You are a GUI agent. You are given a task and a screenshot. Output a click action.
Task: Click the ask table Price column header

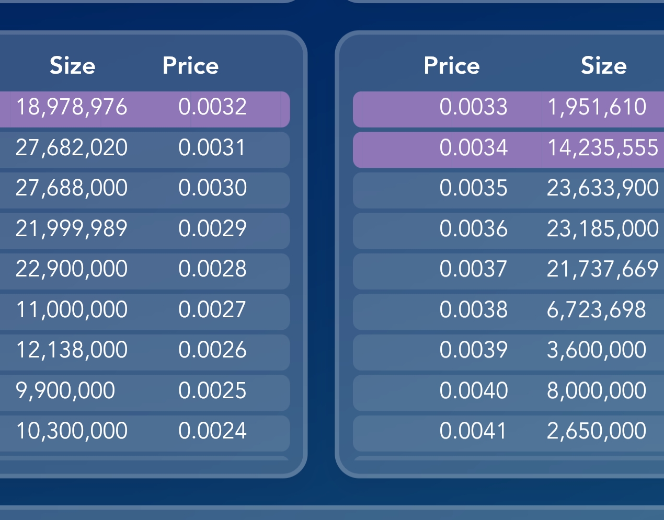pyautogui.click(x=452, y=66)
